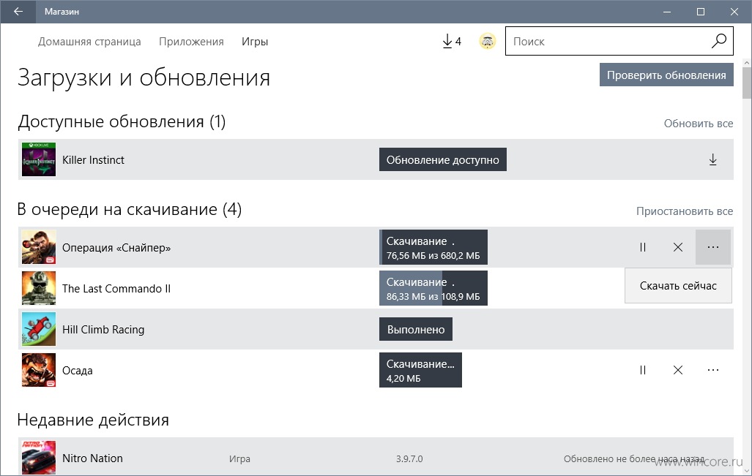The height and width of the screenshot is (476, 752).
Task: Click the Операция «Снайпер» download progress bar
Action: [x=433, y=247]
